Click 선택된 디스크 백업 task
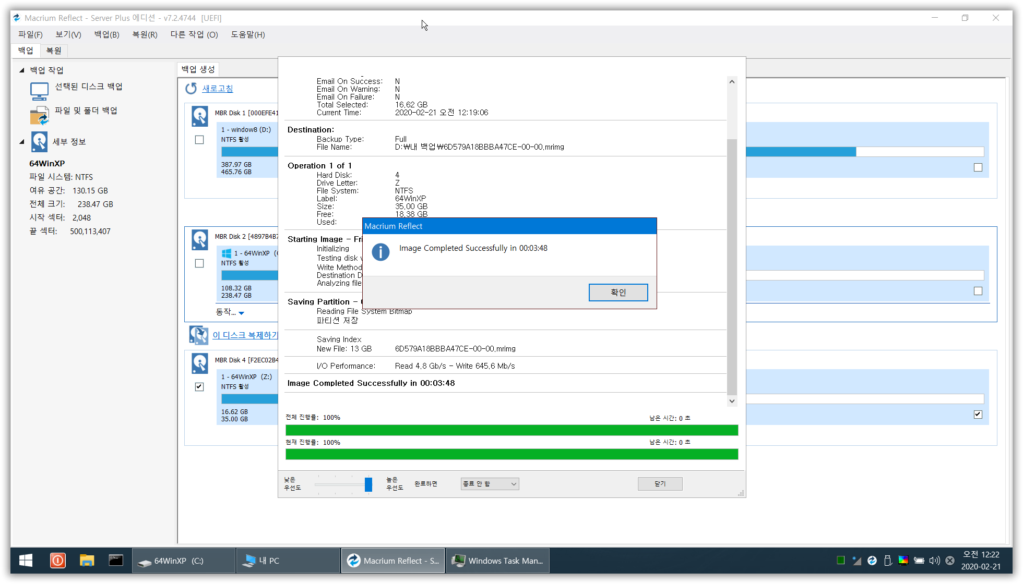The width and height of the screenshot is (1023, 584). pyautogui.click(x=89, y=87)
